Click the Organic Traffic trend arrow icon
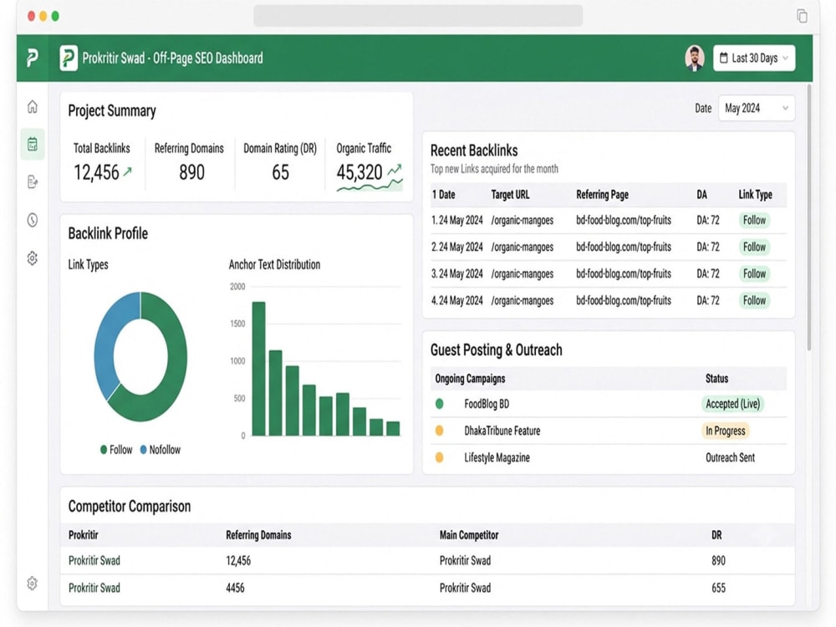Screen dimensions: 836x627 (x=395, y=170)
